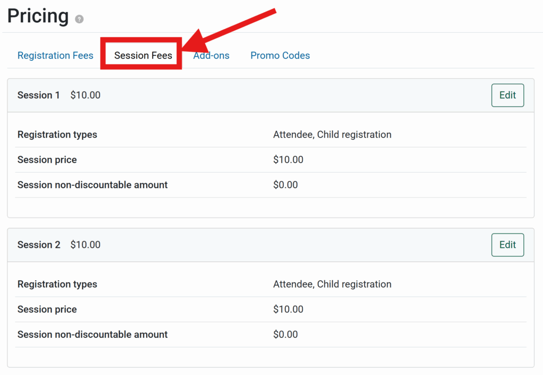The height and width of the screenshot is (375, 543).
Task: Go to the Promo Codes tab
Action: click(280, 56)
